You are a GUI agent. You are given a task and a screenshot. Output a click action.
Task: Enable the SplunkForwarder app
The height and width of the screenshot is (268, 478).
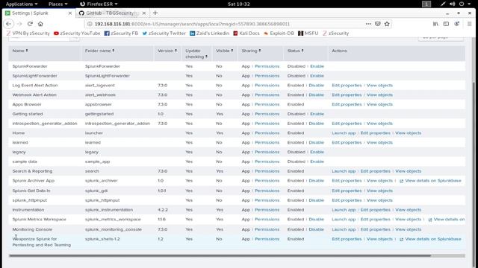(317, 66)
